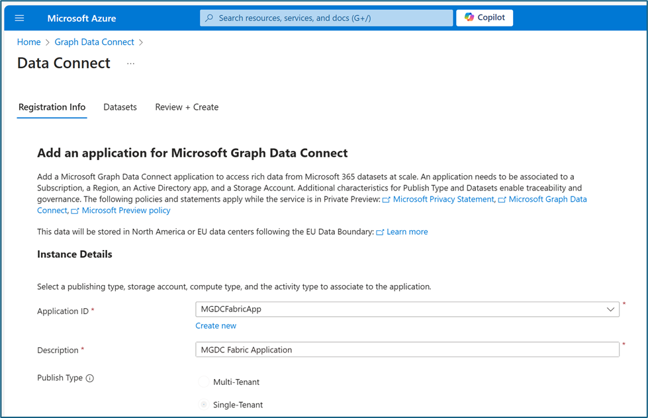Focus the search resources, services, and docs box

(326, 18)
